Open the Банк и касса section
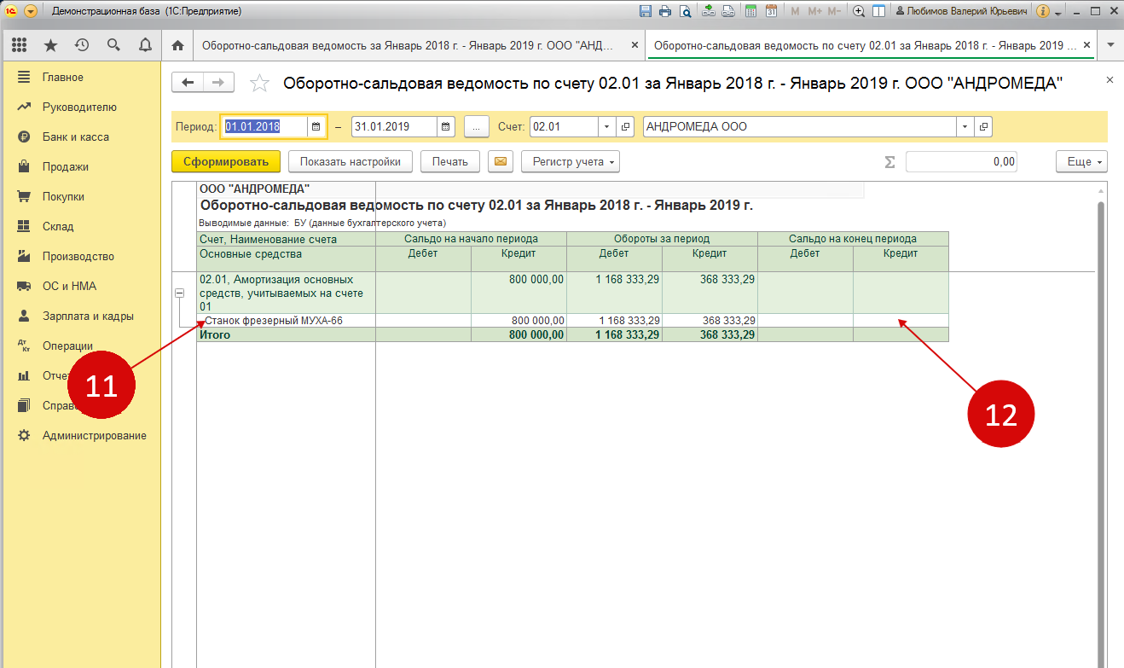1124x668 pixels. pyautogui.click(x=76, y=137)
